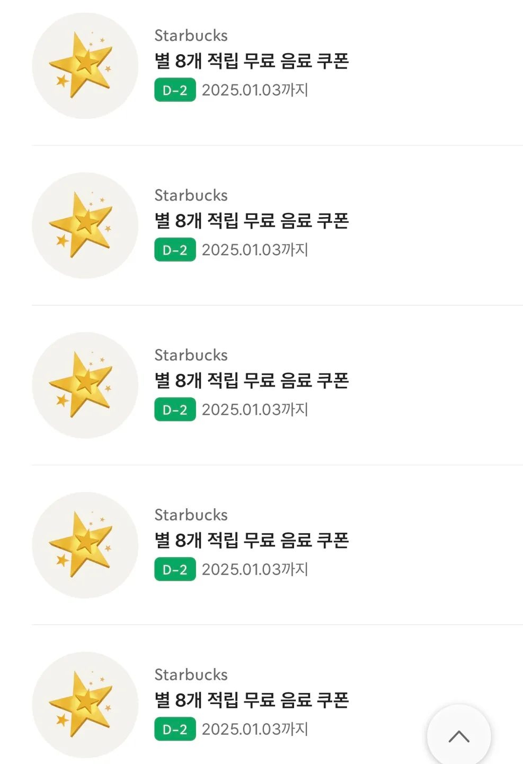The image size is (523, 764).
Task: Open fifth '별 8개 적립 무료 음료 쿠폰' title
Action: coord(252,700)
